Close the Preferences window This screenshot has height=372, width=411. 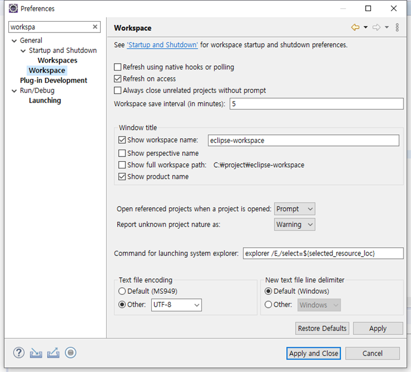[x=393, y=8]
